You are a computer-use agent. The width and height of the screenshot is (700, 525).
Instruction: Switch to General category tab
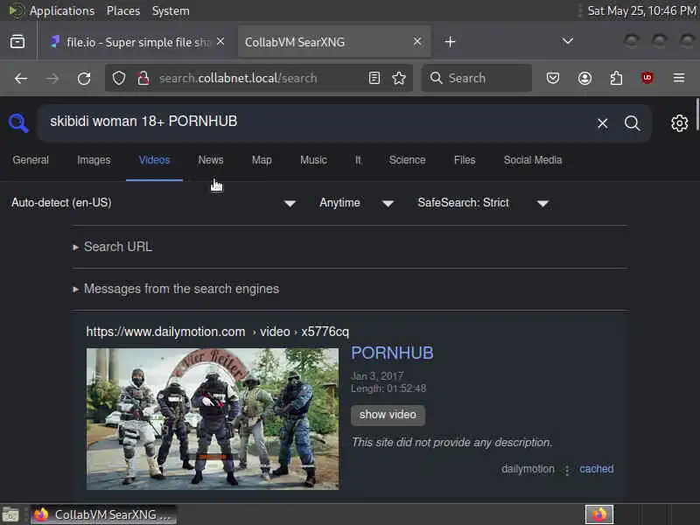(x=31, y=160)
